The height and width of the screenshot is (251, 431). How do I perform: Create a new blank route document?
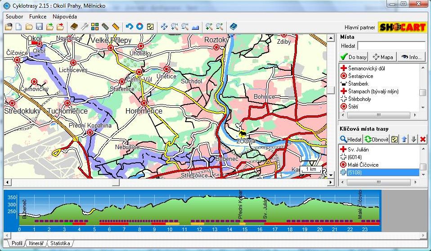tap(18, 27)
